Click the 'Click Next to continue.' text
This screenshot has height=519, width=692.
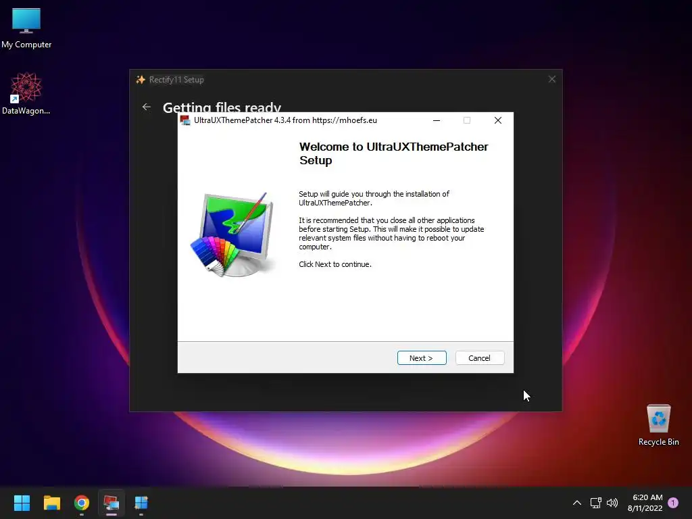(335, 264)
